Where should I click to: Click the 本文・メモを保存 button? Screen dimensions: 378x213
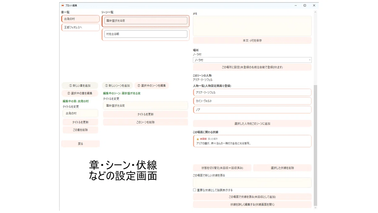[x=252, y=40]
